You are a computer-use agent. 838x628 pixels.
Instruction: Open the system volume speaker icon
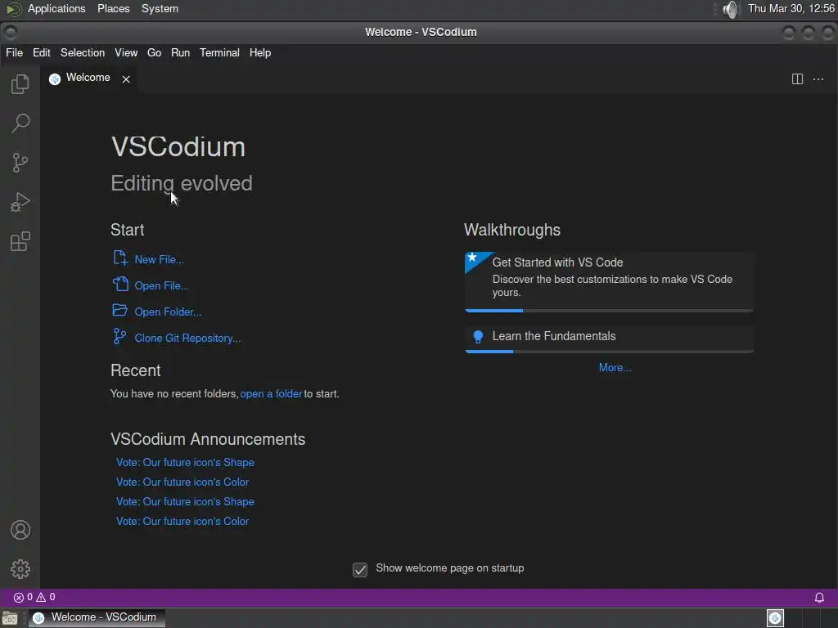click(730, 9)
